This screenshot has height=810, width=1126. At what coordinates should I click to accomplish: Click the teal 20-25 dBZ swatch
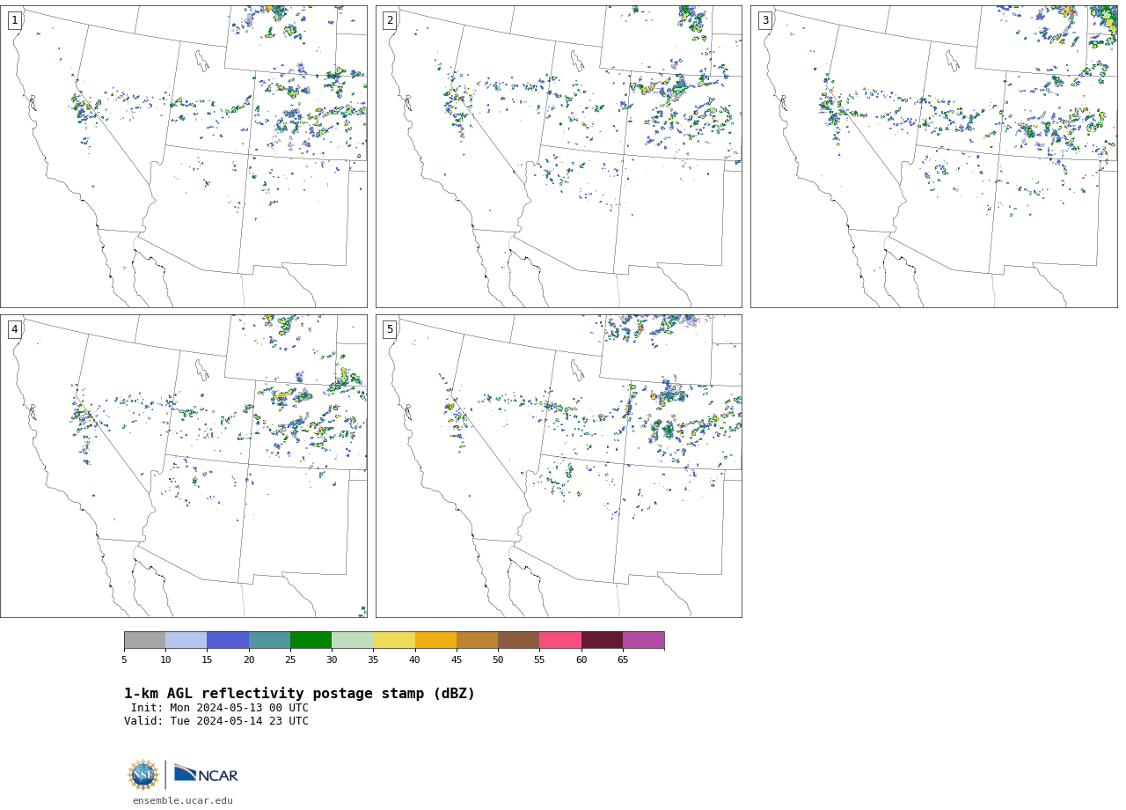click(x=269, y=640)
